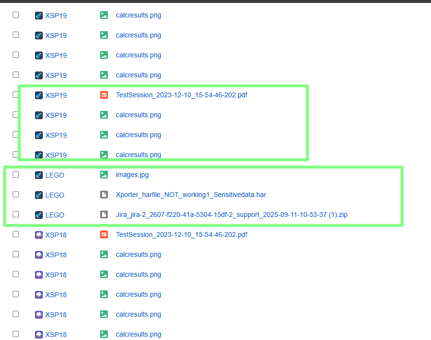
Task: Click XSP18 project avatar in the TestSession pdf row
Action: [x=39, y=235]
